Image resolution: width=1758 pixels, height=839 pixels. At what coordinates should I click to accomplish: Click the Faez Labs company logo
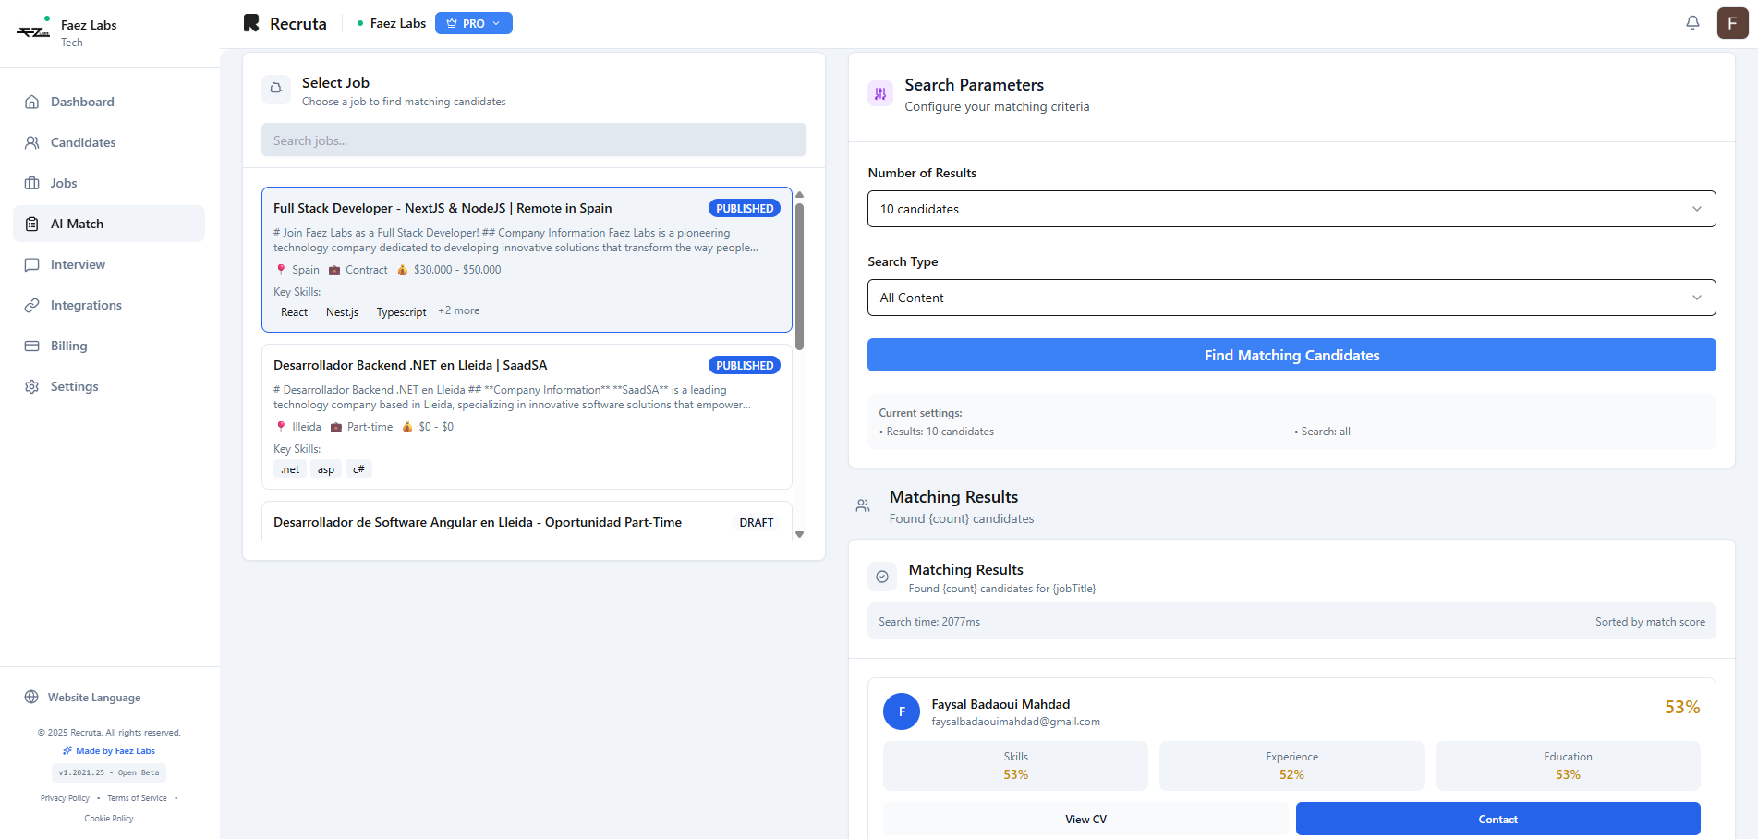(33, 31)
